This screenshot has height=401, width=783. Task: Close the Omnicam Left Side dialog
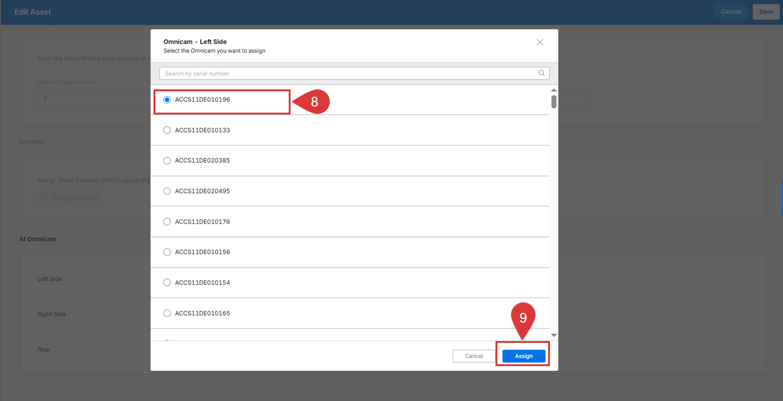540,42
